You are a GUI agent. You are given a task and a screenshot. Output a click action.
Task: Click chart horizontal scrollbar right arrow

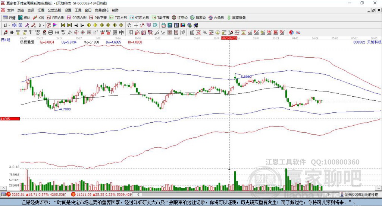tap(328, 194)
